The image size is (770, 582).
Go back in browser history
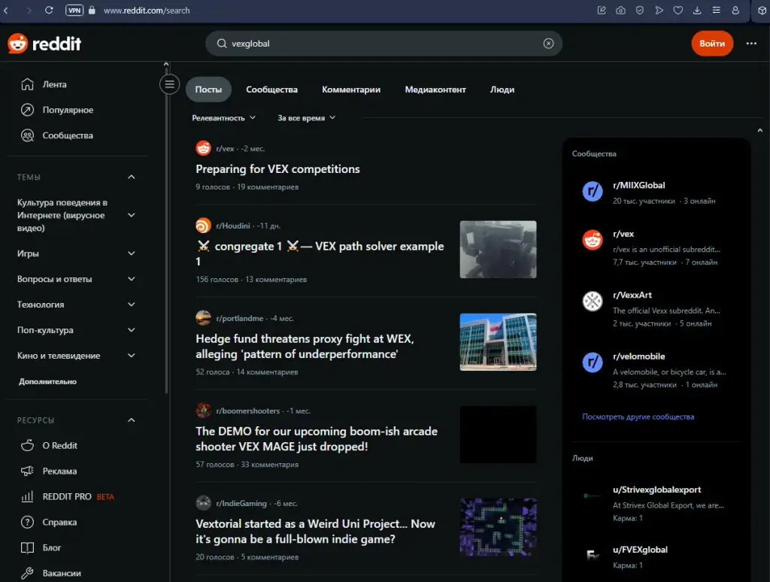(x=6, y=11)
